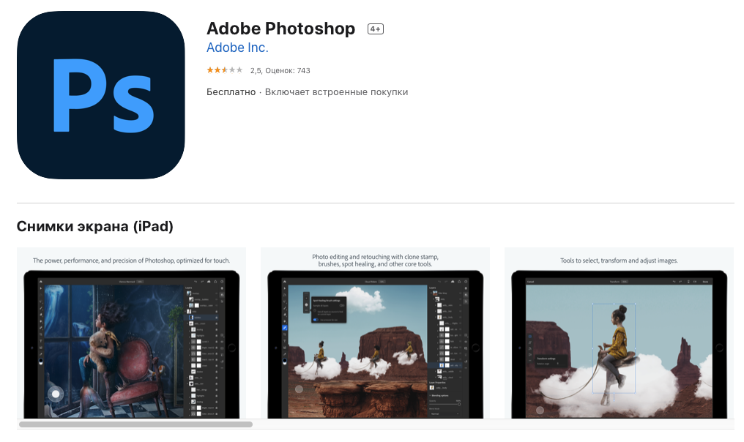Click the Adobe Photoshop Ps app icon
Viewport: 744px width, 442px height.
click(x=100, y=95)
